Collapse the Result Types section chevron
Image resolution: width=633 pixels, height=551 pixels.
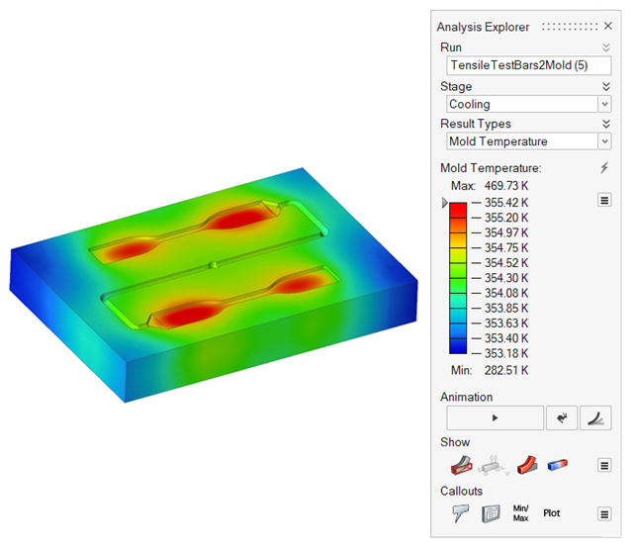pos(605,124)
